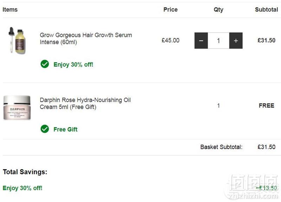Viewport: 281px width, 202px height.
Task: Click the Subtotal column header
Action: 267,9
